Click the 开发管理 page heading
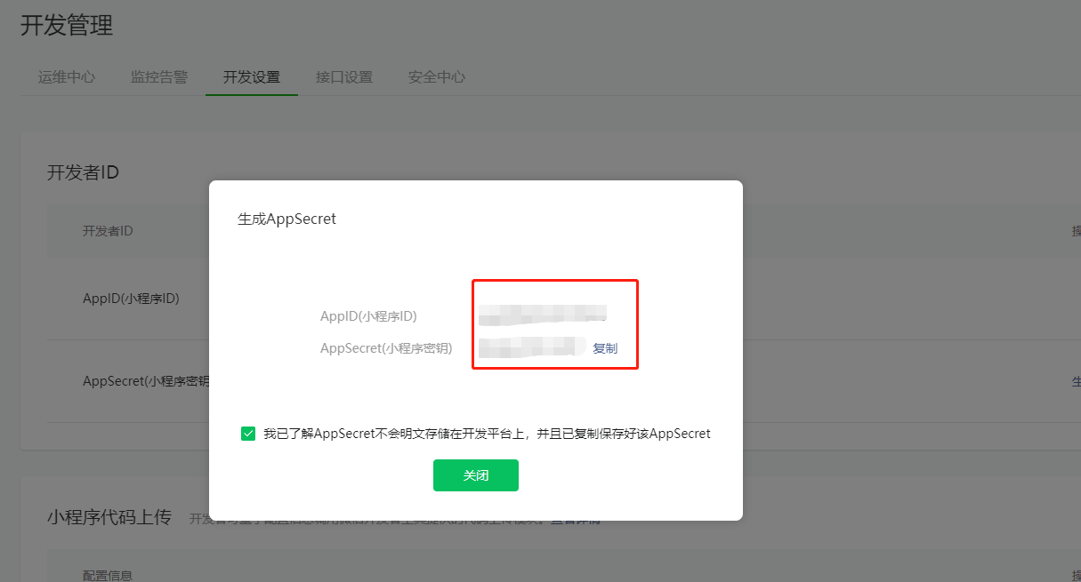 pos(67,26)
